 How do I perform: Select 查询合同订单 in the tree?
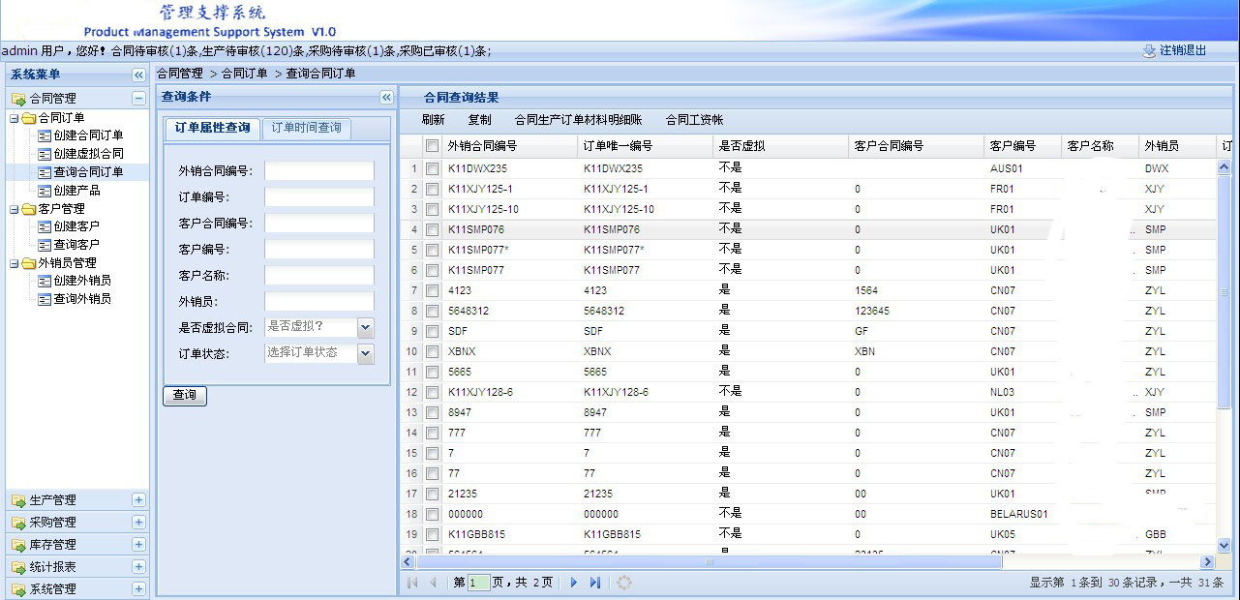click(x=88, y=172)
